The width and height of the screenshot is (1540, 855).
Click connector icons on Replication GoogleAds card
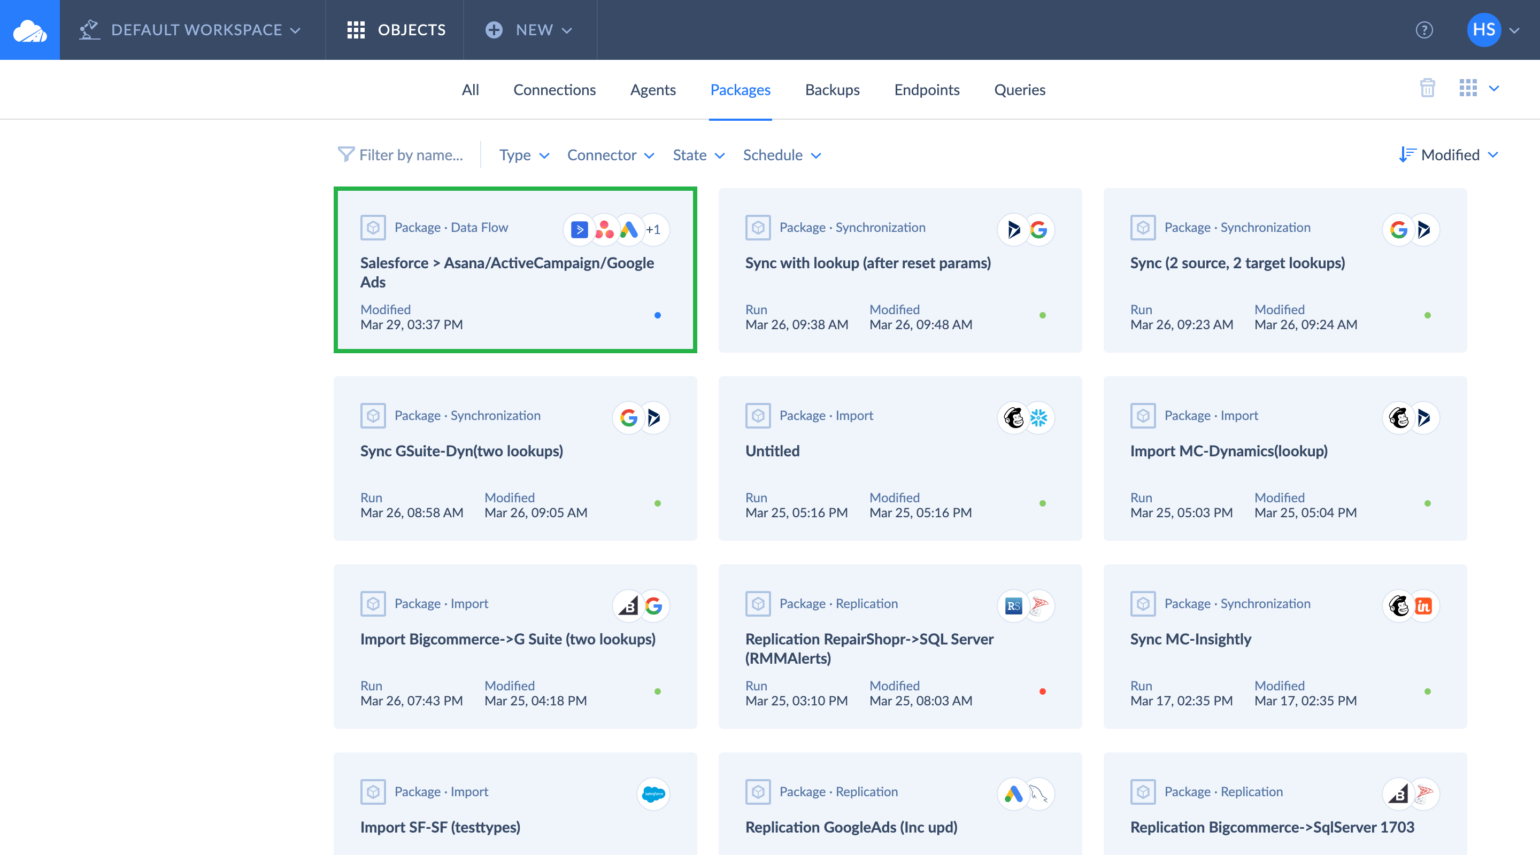[1026, 794]
